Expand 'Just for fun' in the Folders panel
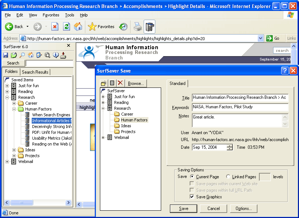The height and width of the screenshot is (218, 299). (x=7, y=86)
